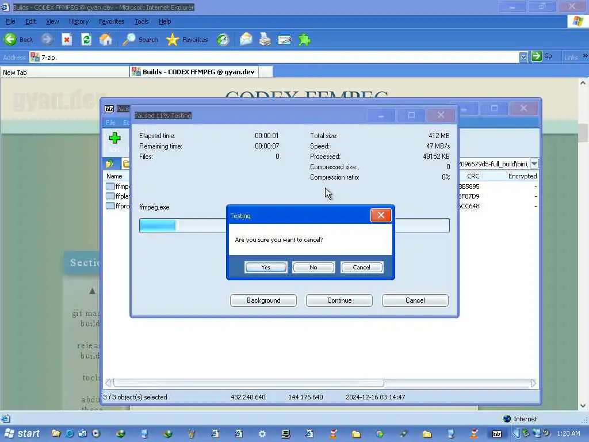The height and width of the screenshot is (442, 589).
Task: Click the Name column header in 7-Zip
Action: [x=114, y=176]
